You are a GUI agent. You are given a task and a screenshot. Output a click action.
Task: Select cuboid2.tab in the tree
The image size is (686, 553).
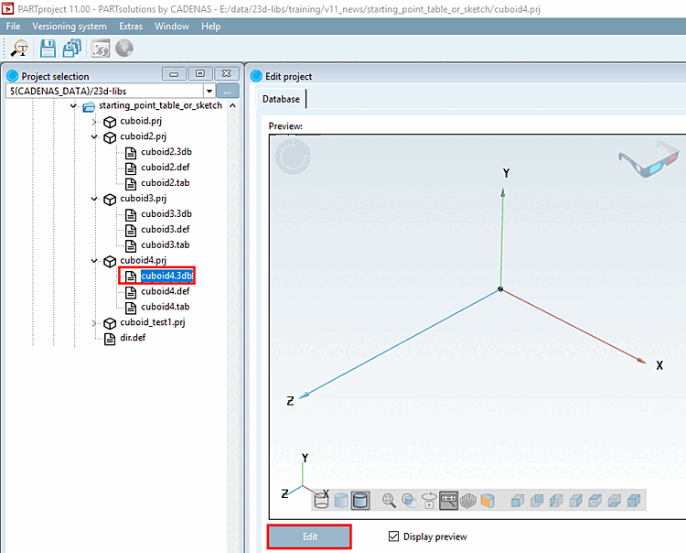click(165, 182)
